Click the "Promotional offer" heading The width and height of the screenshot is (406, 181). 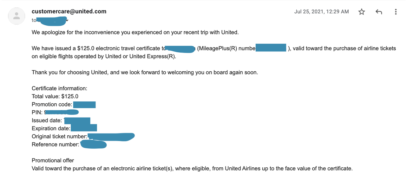[53, 160]
